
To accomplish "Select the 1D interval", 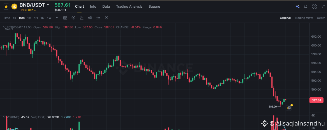I will [42, 18].
